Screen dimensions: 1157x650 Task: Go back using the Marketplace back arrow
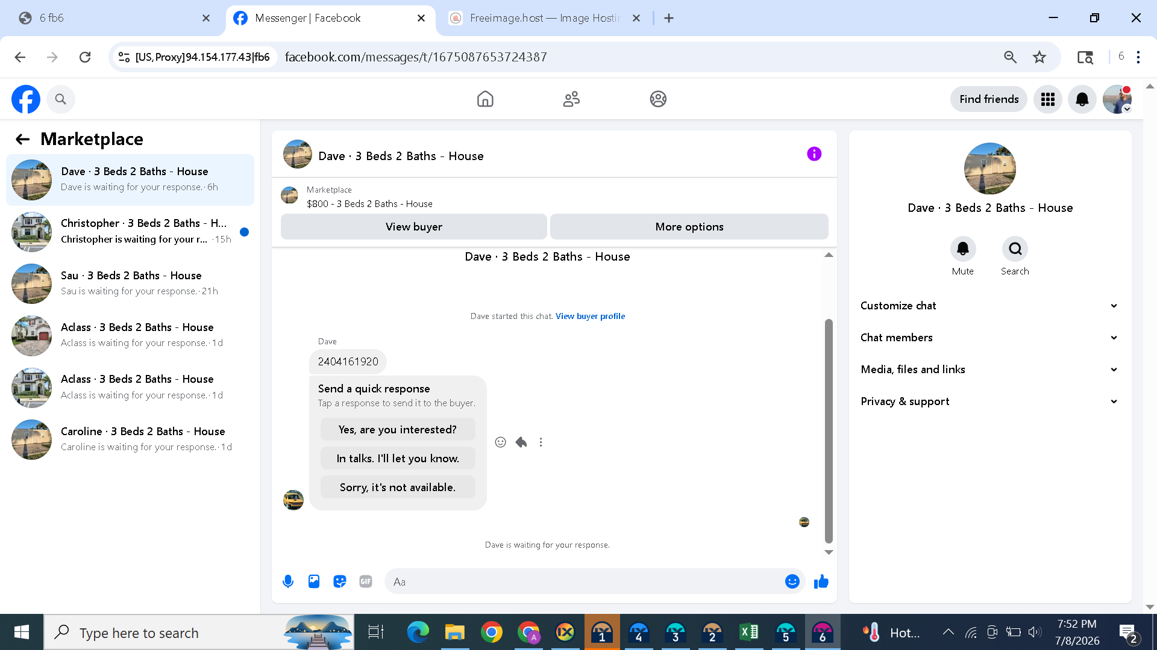click(22, 139)
